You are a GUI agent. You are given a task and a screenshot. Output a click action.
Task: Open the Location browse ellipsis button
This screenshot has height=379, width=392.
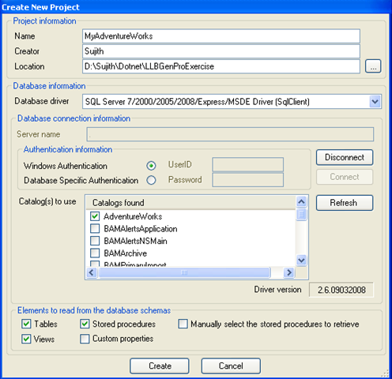373,66
